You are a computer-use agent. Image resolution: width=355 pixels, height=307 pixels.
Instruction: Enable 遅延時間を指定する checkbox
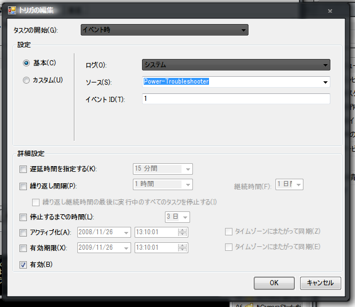23,169
